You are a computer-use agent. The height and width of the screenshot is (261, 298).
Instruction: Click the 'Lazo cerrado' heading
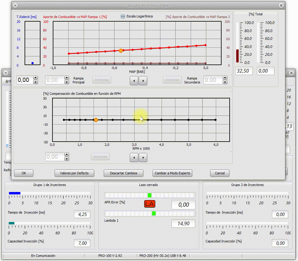pyautogui.click(x=148, y=185)
